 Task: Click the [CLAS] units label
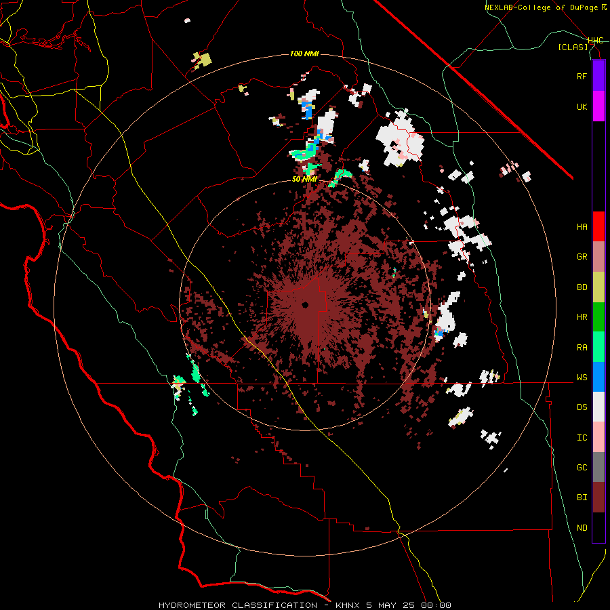(x=573, y=47)
